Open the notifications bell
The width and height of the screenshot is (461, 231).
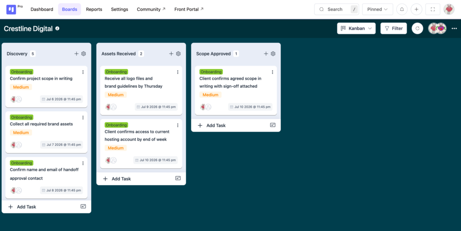pyautogui.click(x=402, y=9)
